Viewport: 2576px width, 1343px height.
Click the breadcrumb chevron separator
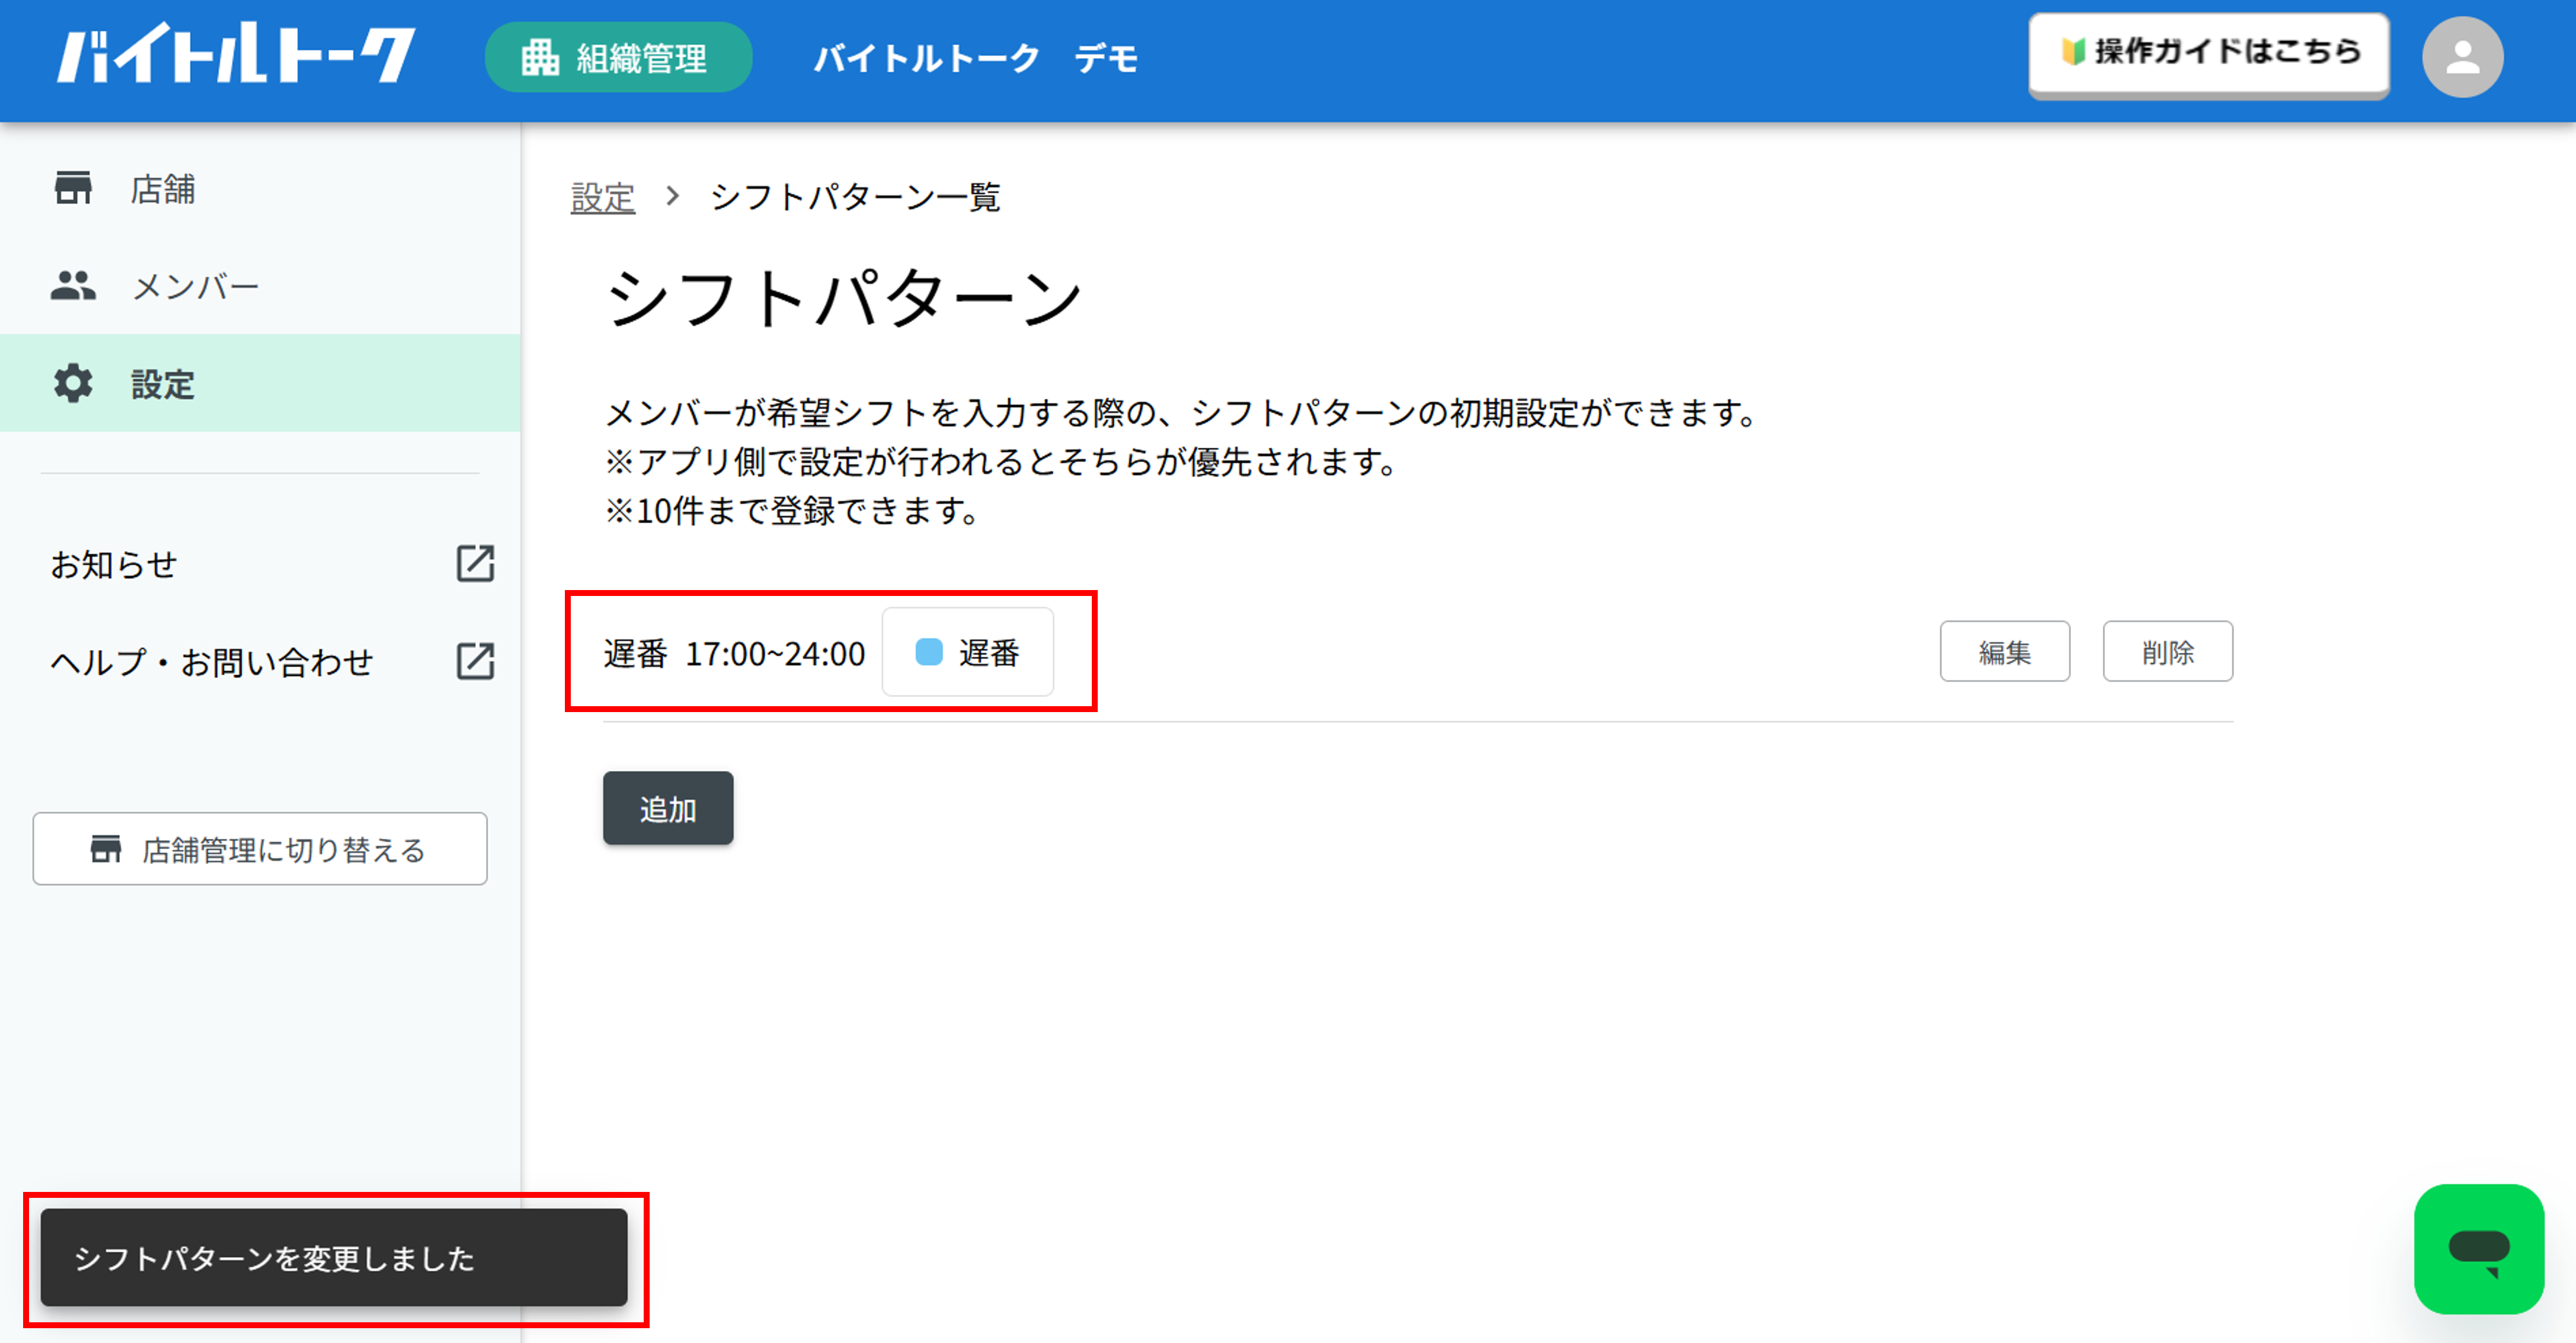coord(673,196)
